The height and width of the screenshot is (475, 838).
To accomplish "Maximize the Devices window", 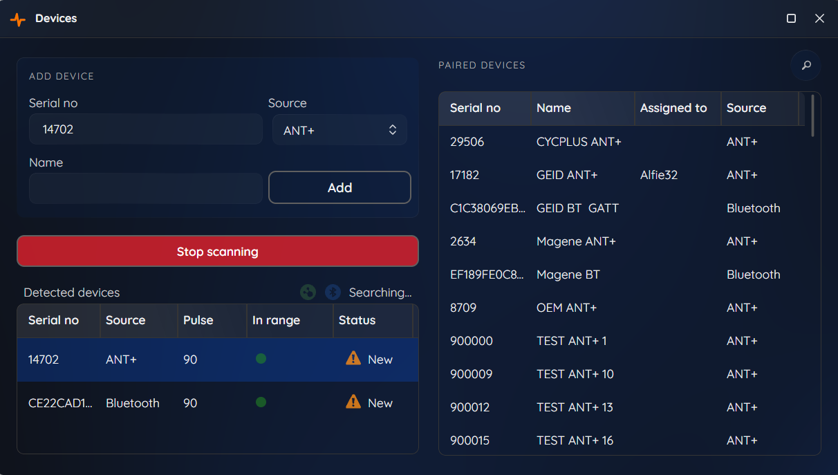I will click(792, 19).
